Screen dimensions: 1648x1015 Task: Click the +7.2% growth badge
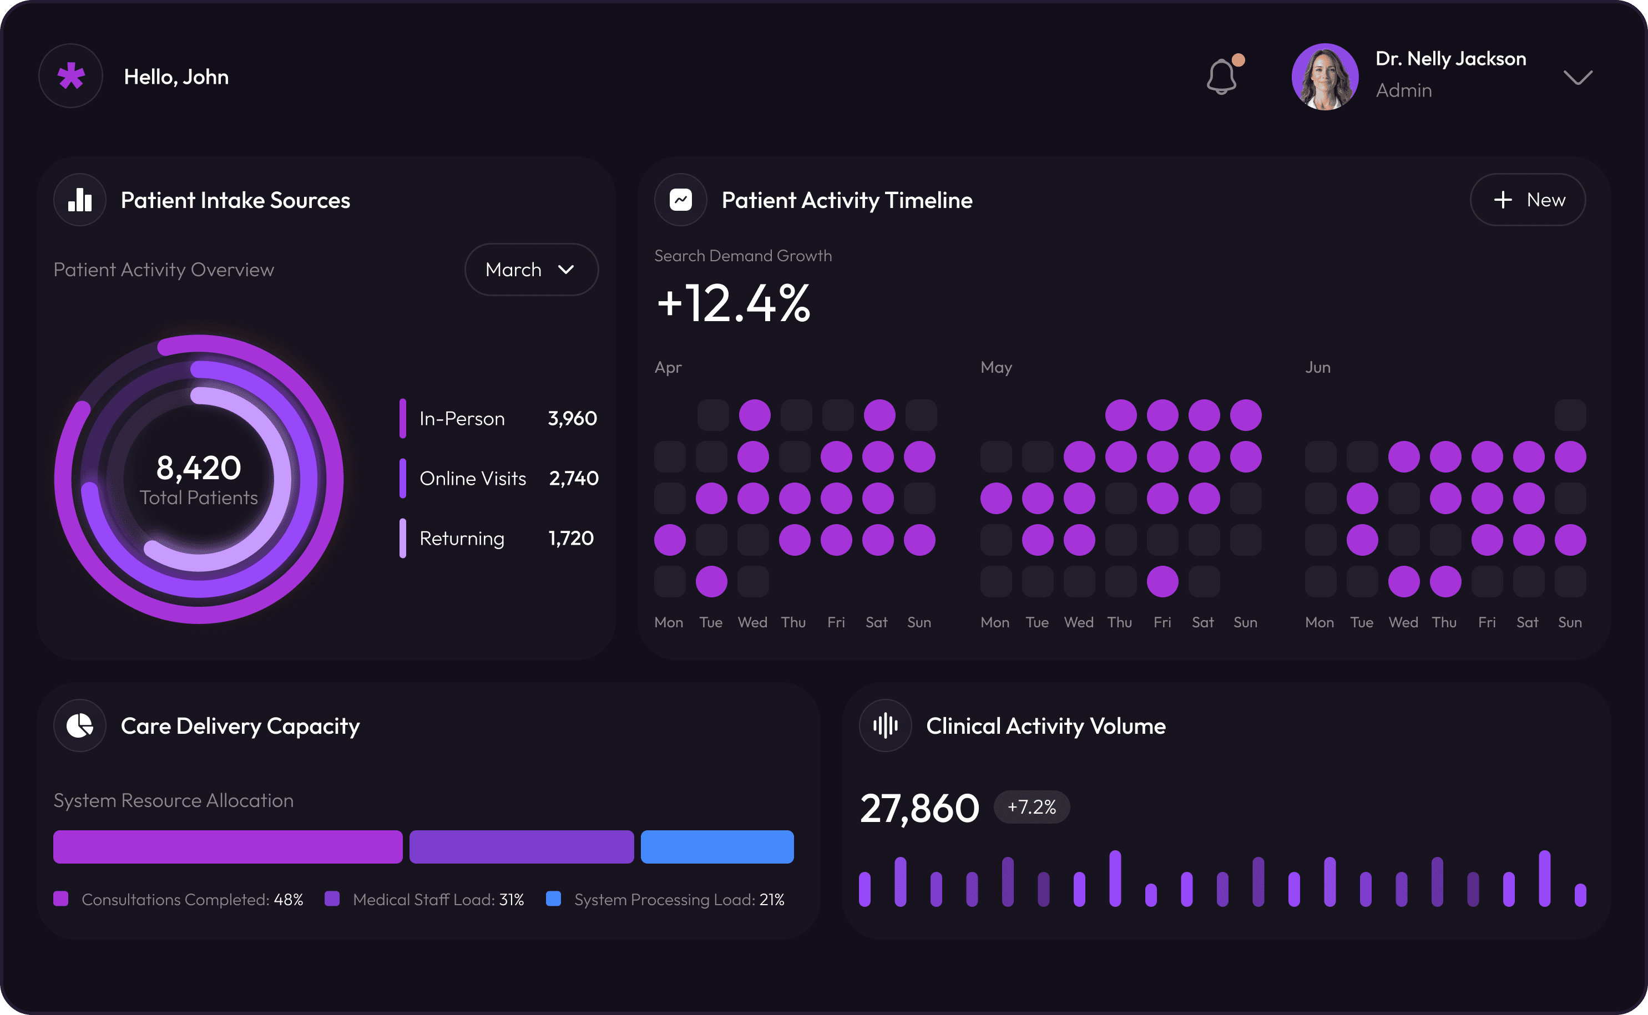tap(1032, 807)
